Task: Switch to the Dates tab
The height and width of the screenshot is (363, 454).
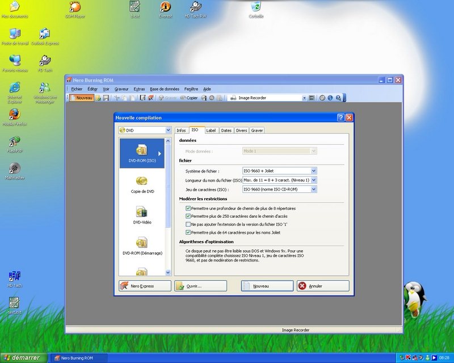Action: [x=226, y=130]
